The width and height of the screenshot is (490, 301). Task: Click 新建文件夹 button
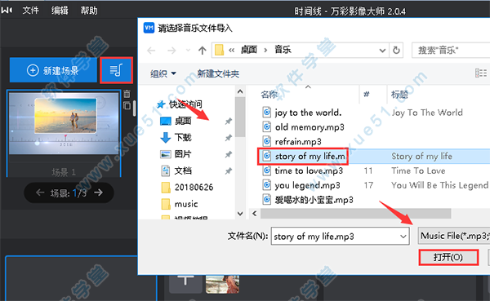click(x=218, y=73)
